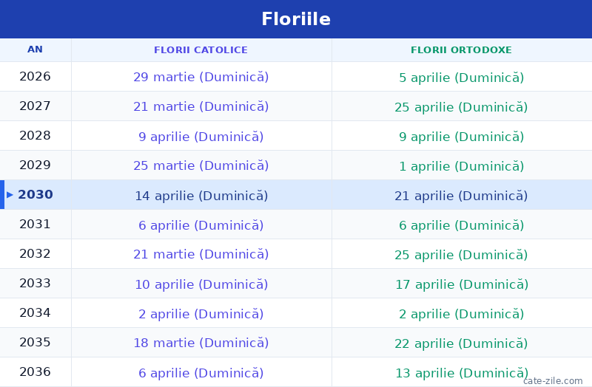Click the FLORII ORTODOXE column header

pyautogui.click(x=461, y=49)
